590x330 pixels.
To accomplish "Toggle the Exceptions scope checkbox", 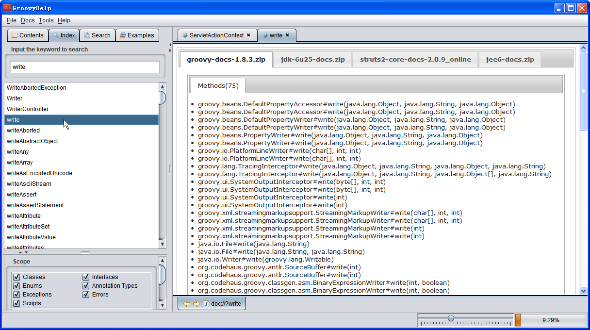I will (x=16, y=295).
